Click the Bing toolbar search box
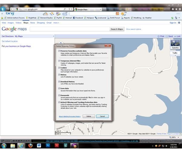 pos(93,14)
